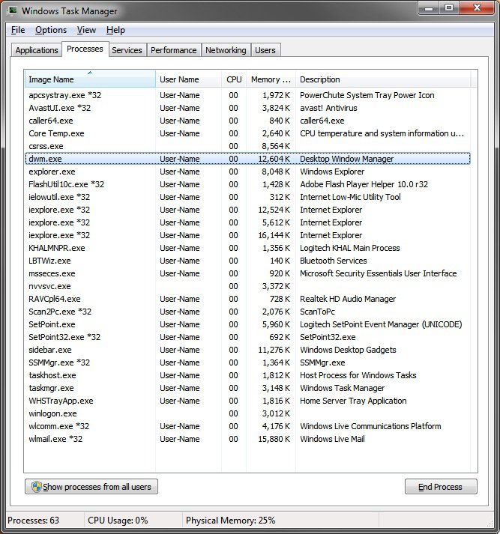
Task: Select the Core Temp.exe process
Action: pos(247,133)
